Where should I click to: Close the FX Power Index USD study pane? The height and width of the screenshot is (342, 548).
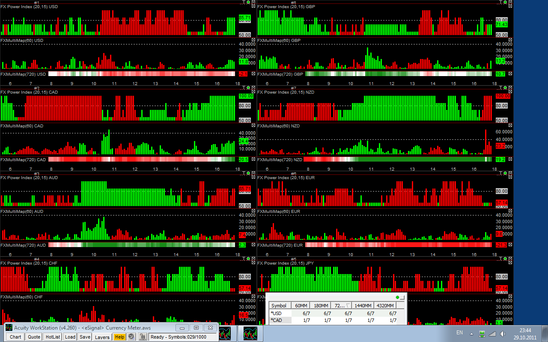253,7
